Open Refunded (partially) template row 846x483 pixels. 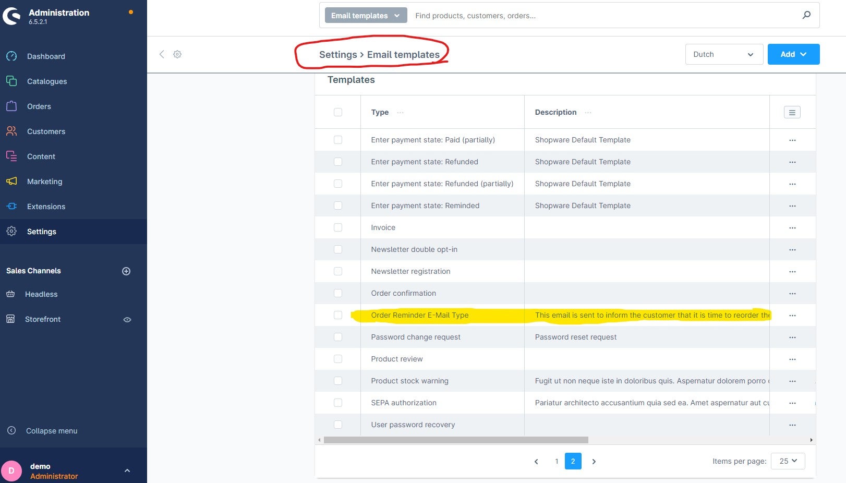442,184
